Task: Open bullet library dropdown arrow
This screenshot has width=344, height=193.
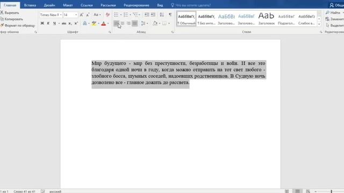Action: pos(120,14)
